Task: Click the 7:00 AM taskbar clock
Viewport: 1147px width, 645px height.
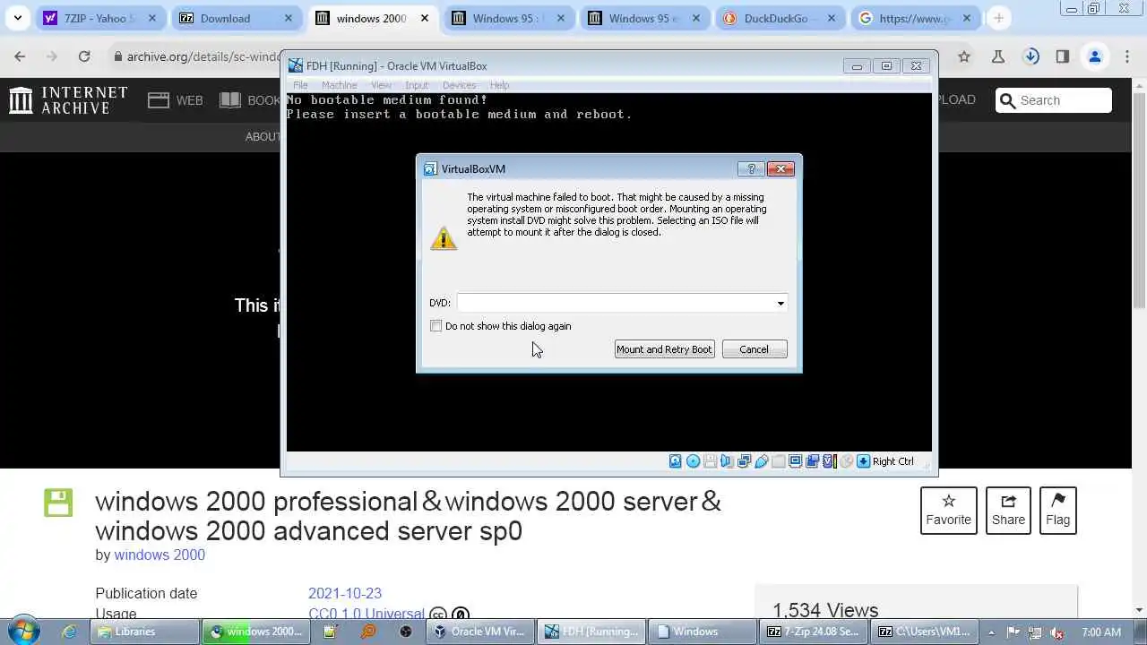Action: pyautogui.click(x=1101, y=632)
